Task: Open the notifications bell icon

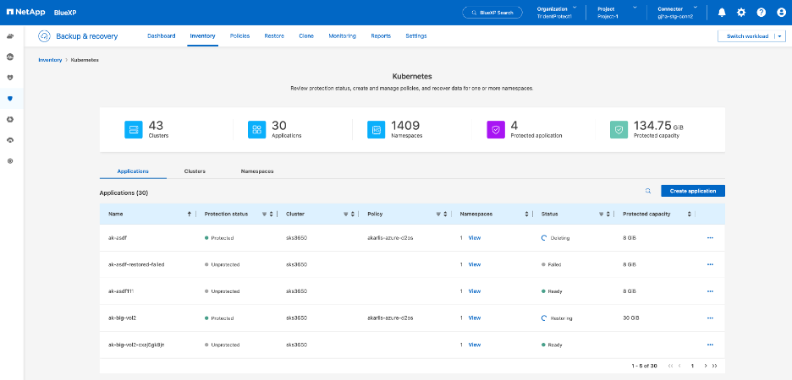Action: 722,13
